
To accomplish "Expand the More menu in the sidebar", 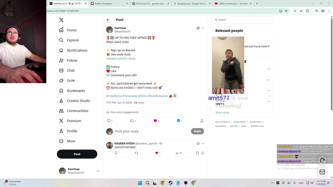I will (x=67, y=141).
